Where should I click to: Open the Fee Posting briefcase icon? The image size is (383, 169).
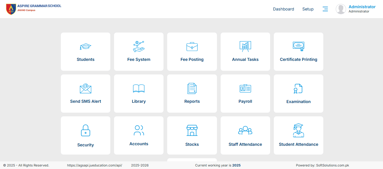(192, 47)
